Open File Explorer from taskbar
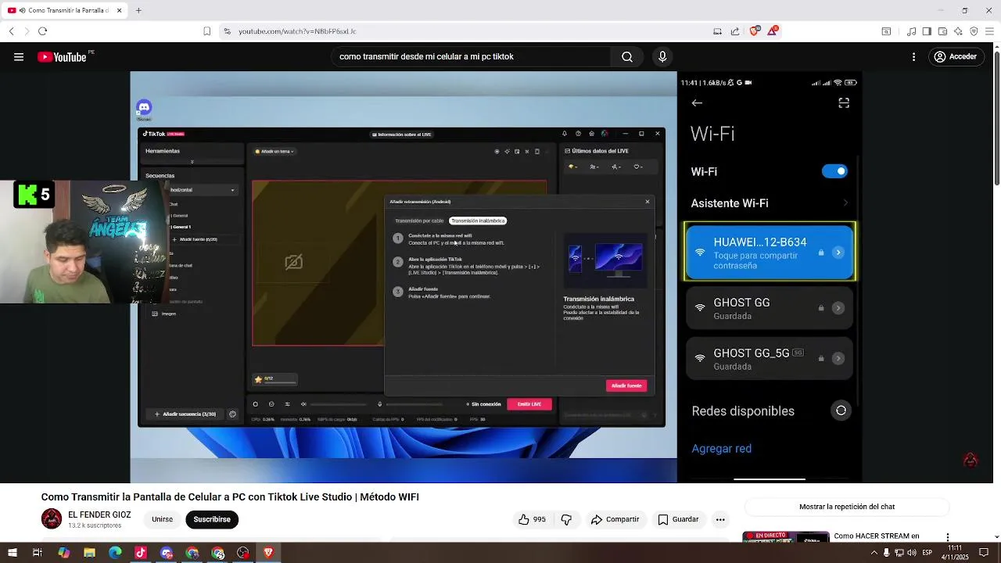 (x=89, y=553)
